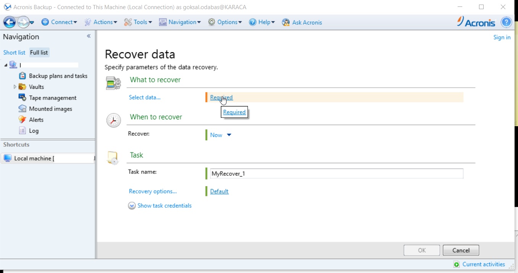Click the Backup plans and tasks icon
518x273 pixels.
[23, 76]
